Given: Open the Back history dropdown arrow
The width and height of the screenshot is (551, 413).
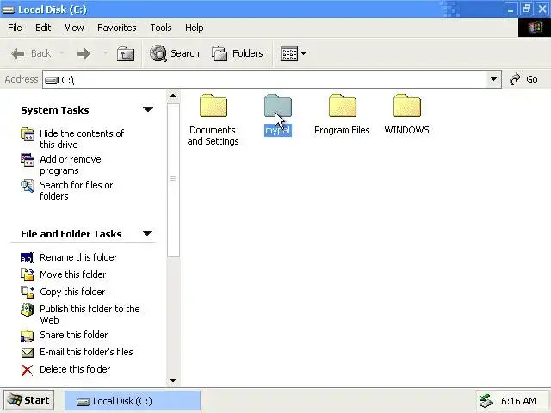Looking at the screenshot, I should click(x=62, y=53).
